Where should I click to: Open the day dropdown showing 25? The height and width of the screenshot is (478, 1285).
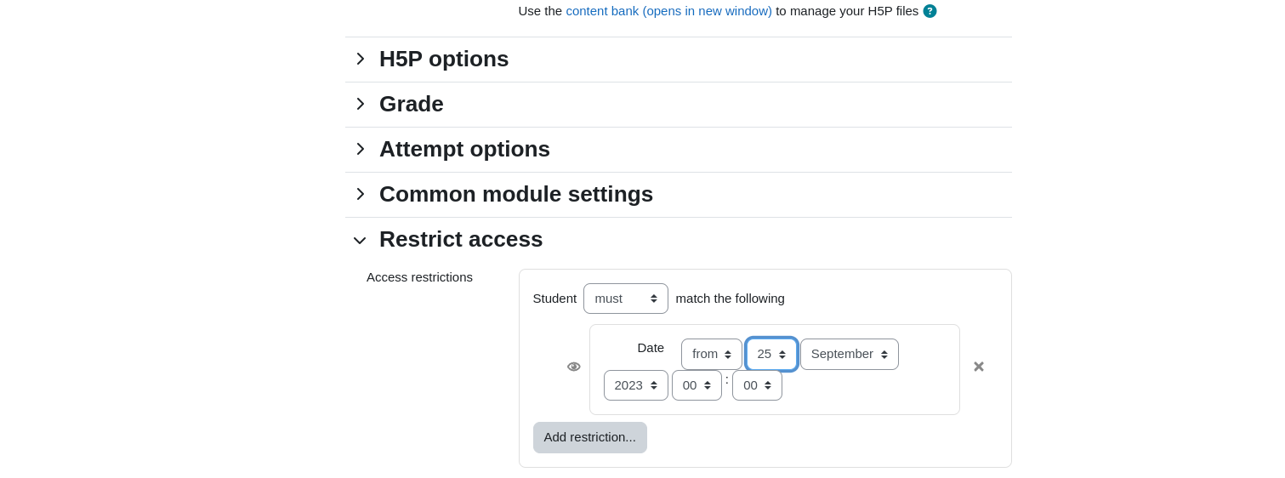click(x=771, y=354)
